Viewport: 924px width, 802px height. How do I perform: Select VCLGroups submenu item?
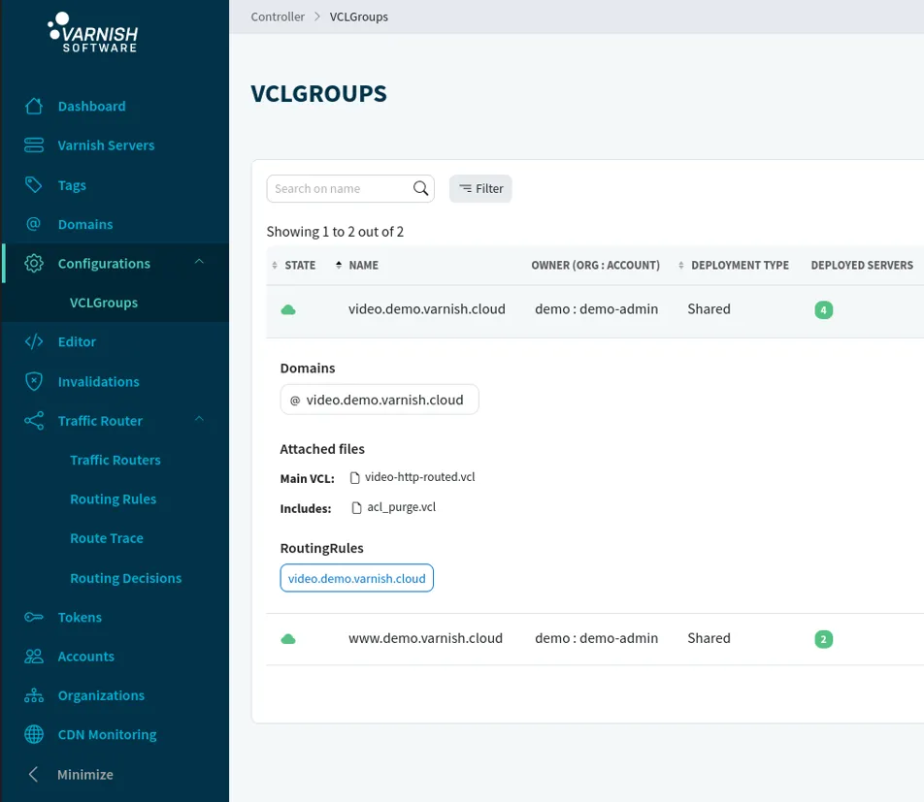pyautogui.click(x=104, y=303)
